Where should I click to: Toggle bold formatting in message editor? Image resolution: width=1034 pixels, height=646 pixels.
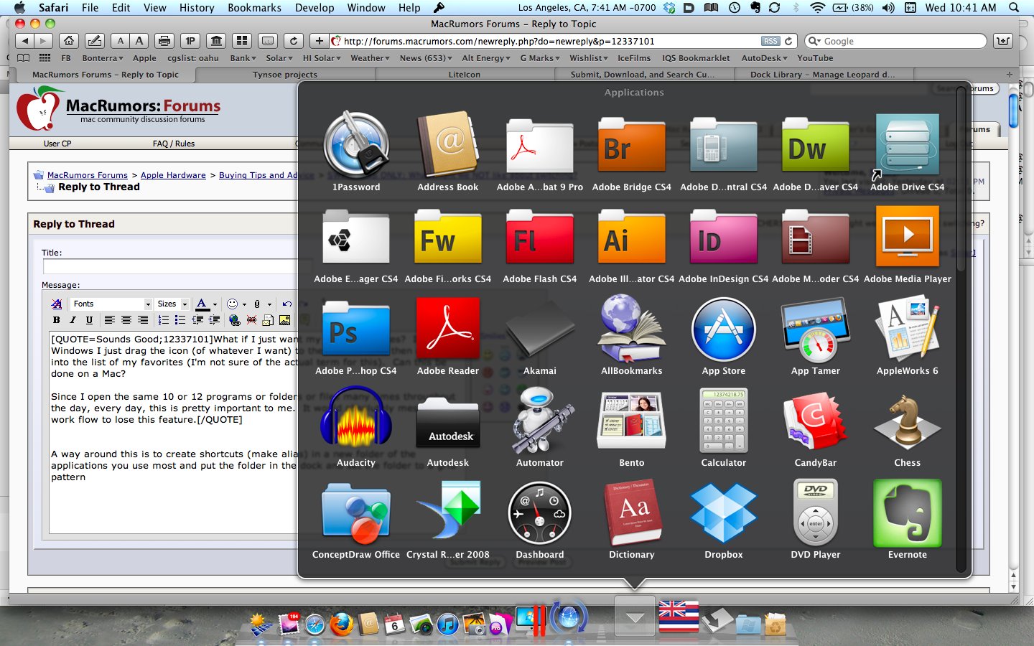(x=57, y=320)
